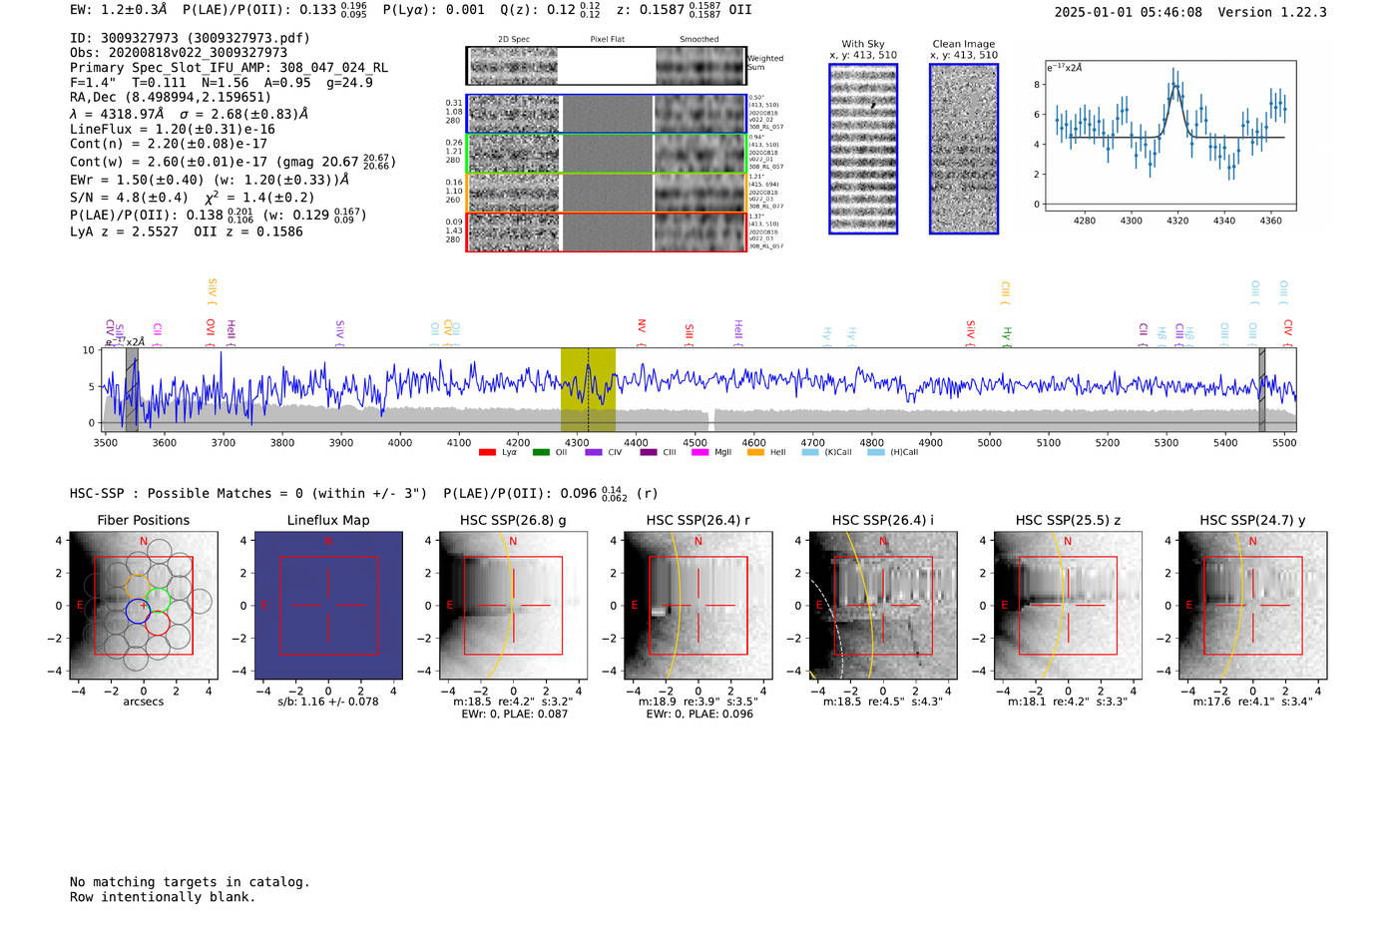The height and width of the screenshot is (951, 1397).
Task: Click the 'Row intentionally blank.' text
Action: point(163,897)
